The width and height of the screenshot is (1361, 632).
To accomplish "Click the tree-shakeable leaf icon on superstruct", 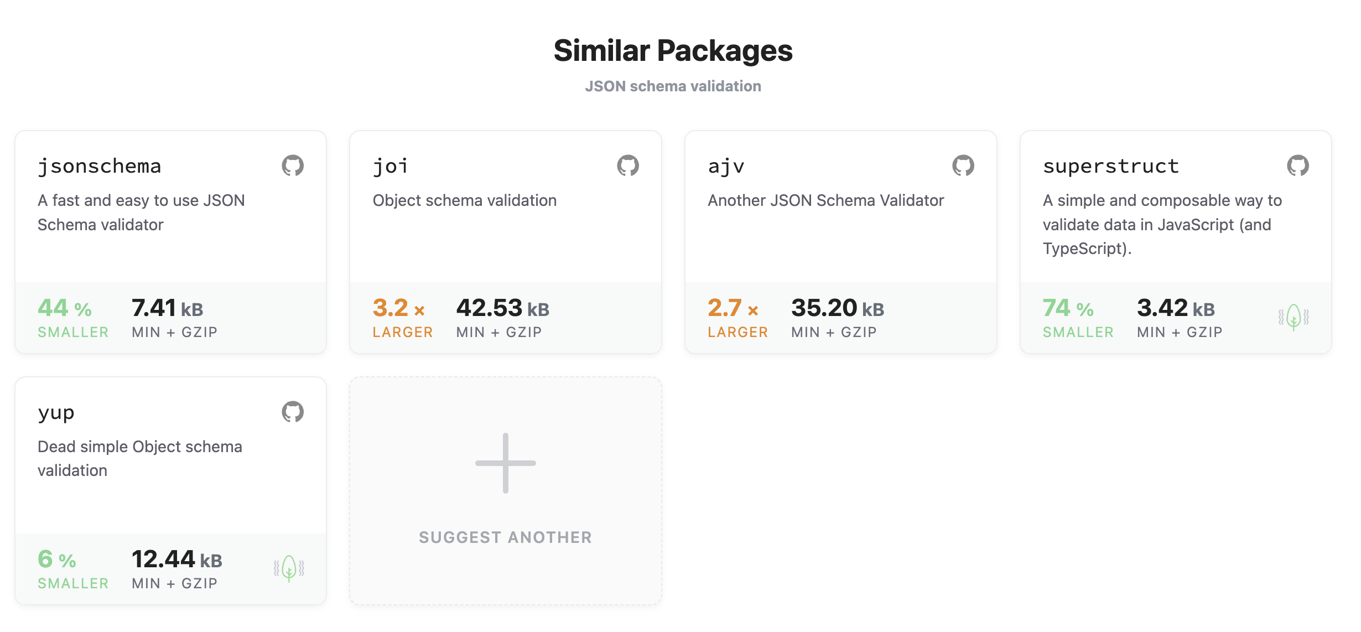I will click(x=1294, y=317).
